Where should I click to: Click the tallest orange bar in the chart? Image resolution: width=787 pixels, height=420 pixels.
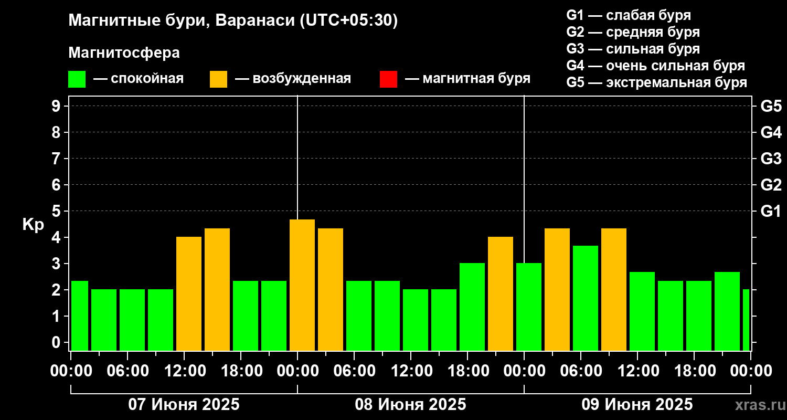pos(302,285)
